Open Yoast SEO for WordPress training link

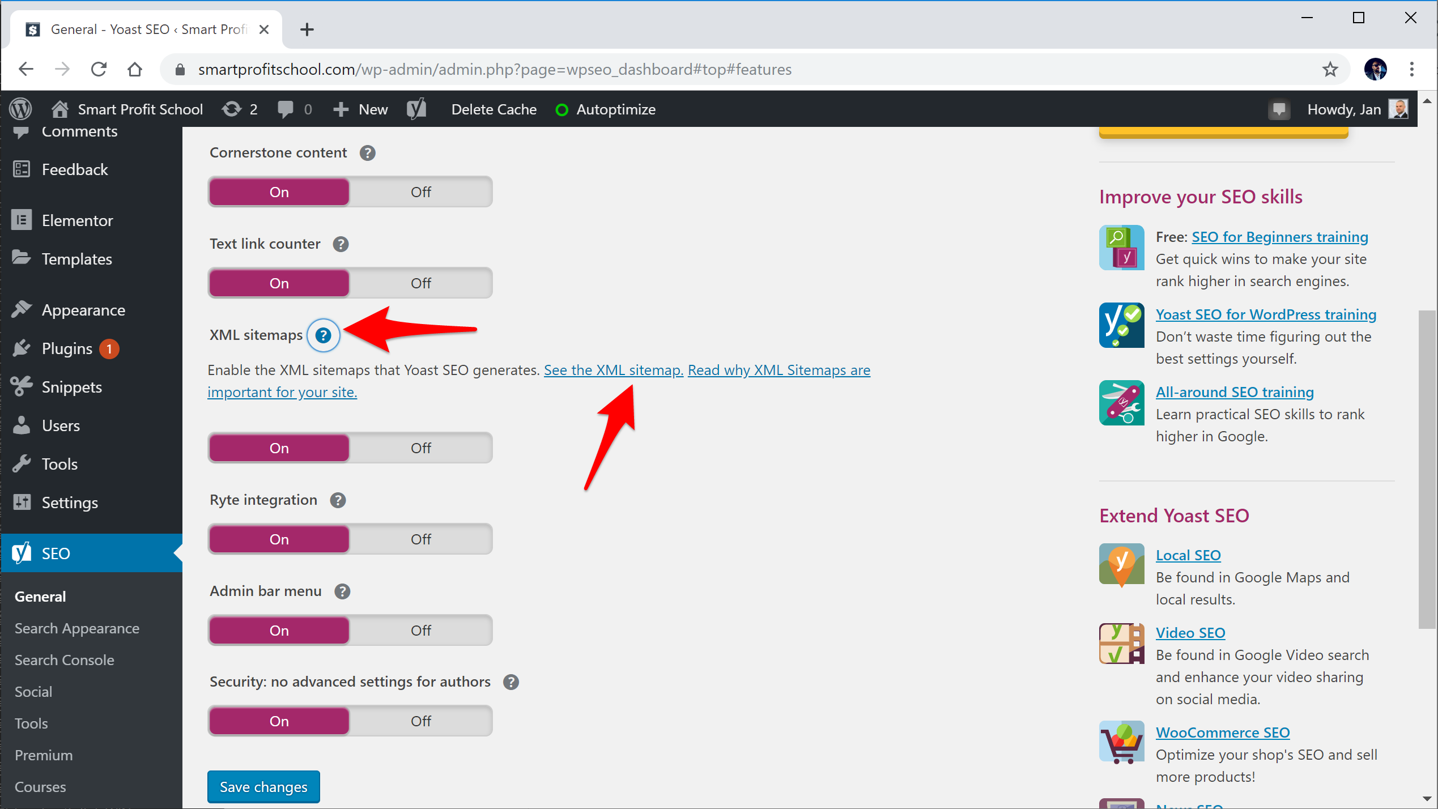point(1266,314)
